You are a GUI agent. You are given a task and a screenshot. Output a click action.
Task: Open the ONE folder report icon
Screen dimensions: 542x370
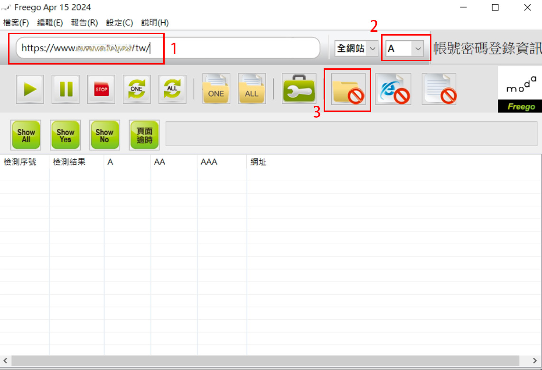tap(216, 89)
